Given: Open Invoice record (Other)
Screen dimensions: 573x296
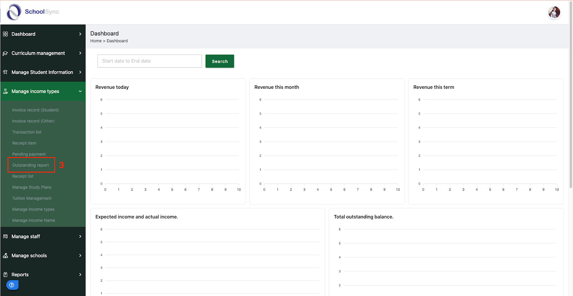Looking at the screenshot, I should pos(33,121).
